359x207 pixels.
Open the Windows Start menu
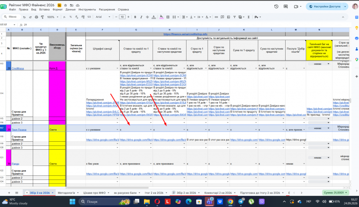point(72,201)
